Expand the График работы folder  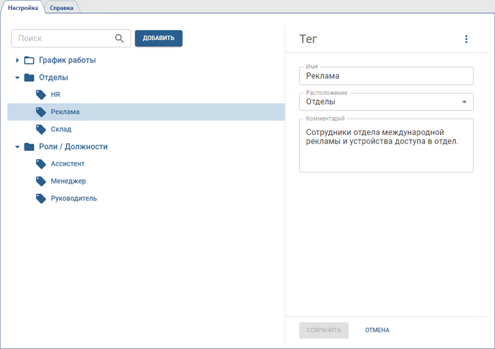pos(18,61)
